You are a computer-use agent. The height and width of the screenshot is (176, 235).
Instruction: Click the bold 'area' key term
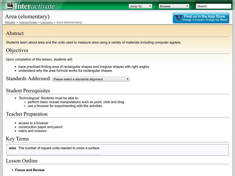(x=12, y=148)
